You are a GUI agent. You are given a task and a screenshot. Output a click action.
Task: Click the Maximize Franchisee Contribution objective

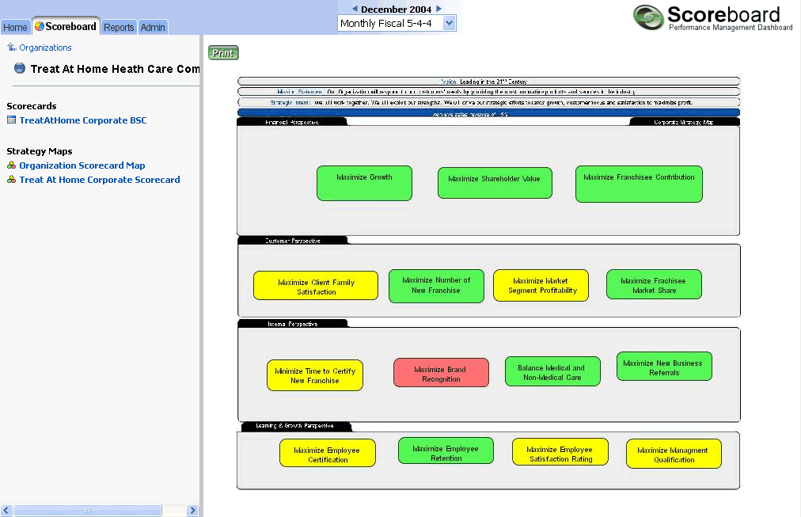click(639, 184)
